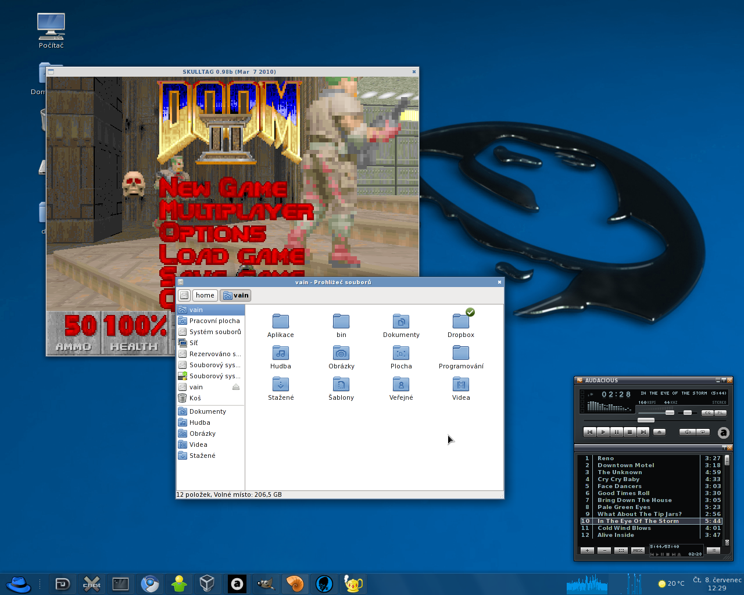Viewport: 744px width, 595px height.
Task: Select New Game in Doom menu
Action: (x=223, y=188)
